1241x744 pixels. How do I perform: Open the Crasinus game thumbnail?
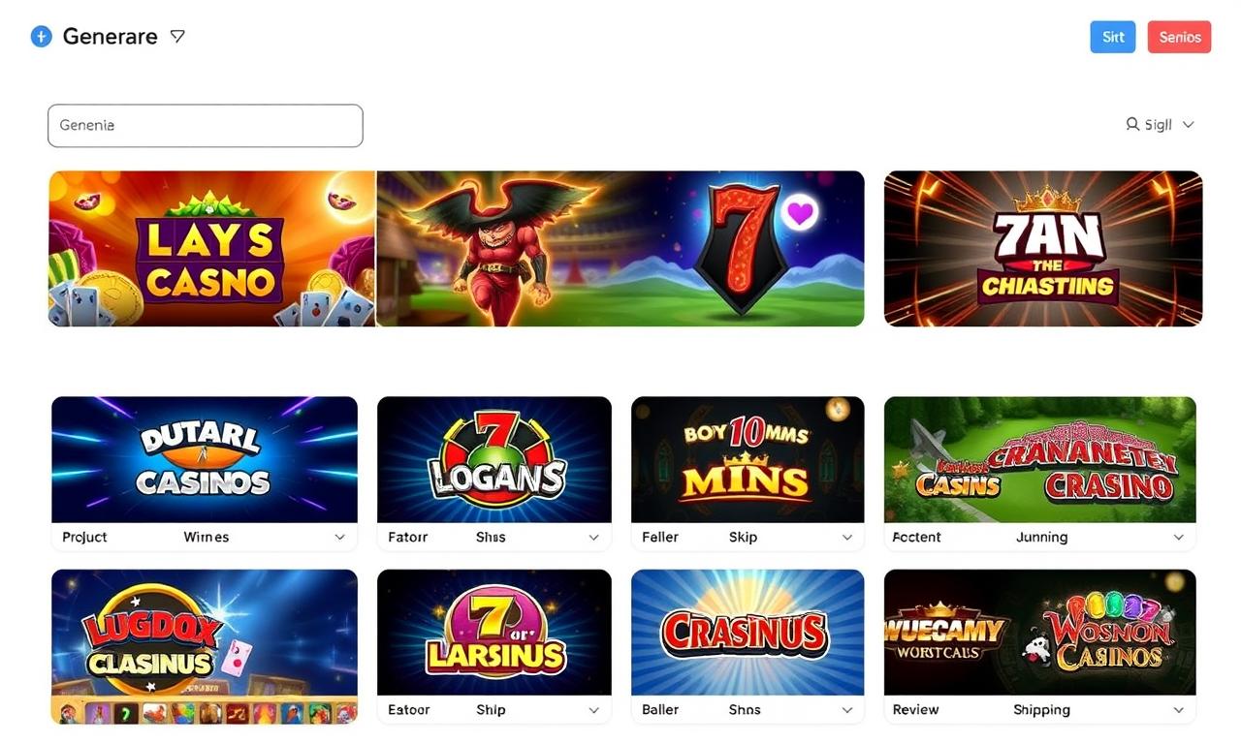748,633
